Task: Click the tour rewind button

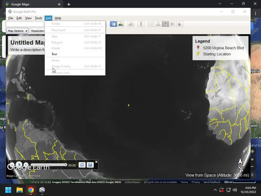Action: point(12,165)
